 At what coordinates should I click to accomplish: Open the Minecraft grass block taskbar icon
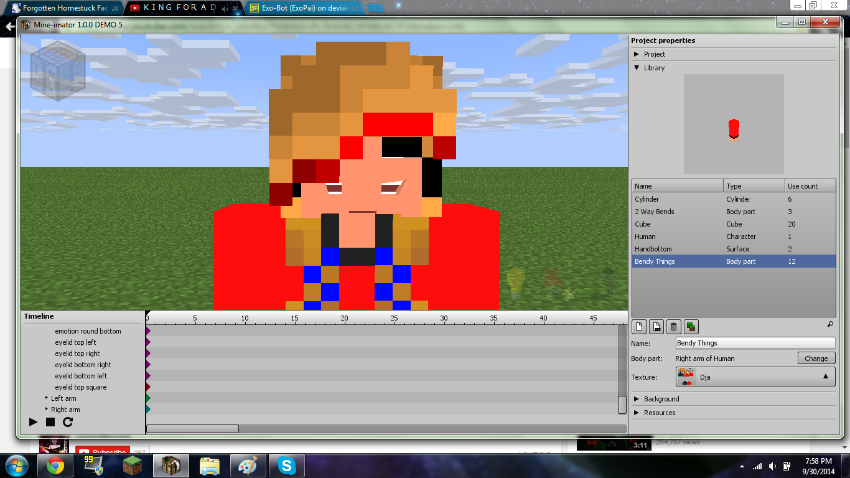[132, 466]
